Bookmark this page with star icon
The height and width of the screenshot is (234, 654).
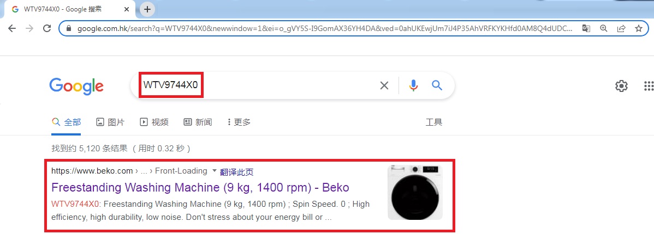point(638,28)
